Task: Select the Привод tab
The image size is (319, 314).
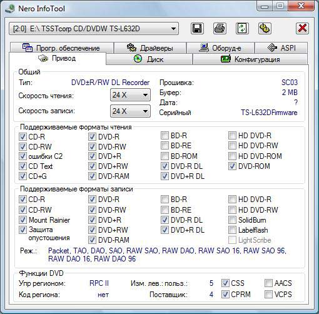Action: [58, 58]
